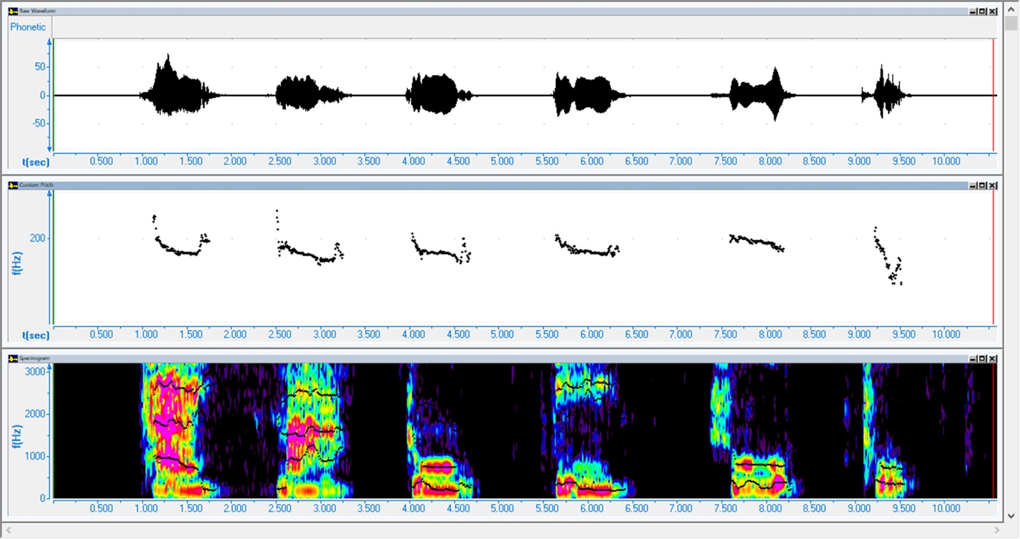Screen dimensions: 1020x539
Task: Close the Custom Pitch graph window
Action: coord(993,185)
